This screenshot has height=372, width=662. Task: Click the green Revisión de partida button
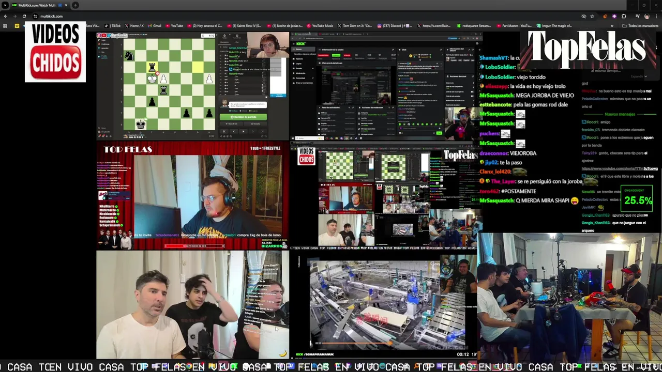(243, 117)
